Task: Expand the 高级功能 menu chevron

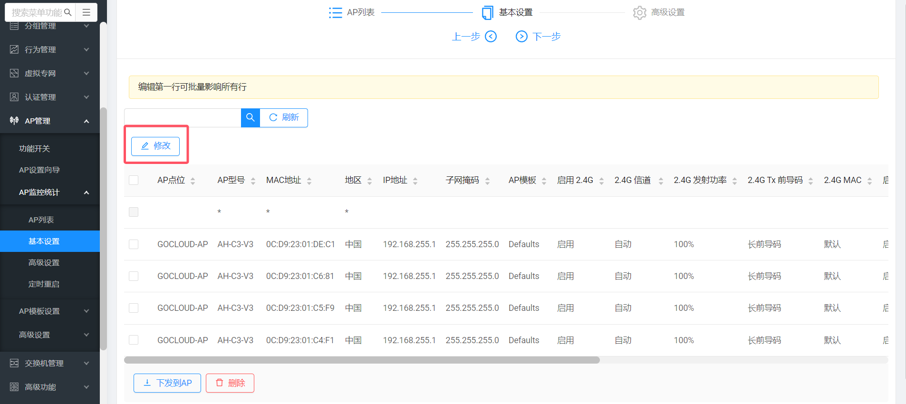Action: tap(87, 387)
